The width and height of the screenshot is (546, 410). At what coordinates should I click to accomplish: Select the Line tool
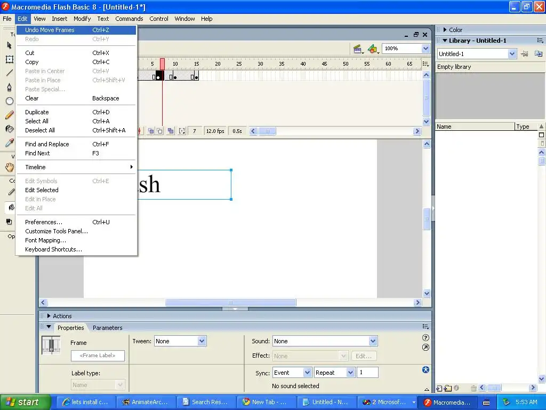[x=9, y=73]
